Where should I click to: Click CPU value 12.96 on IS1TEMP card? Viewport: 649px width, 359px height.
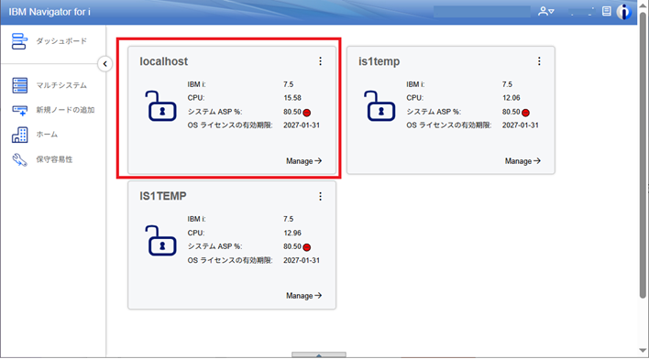(x=292, y=233)
